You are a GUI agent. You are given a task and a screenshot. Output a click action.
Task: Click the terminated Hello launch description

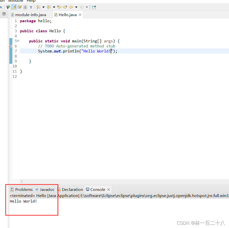point(119,195)
